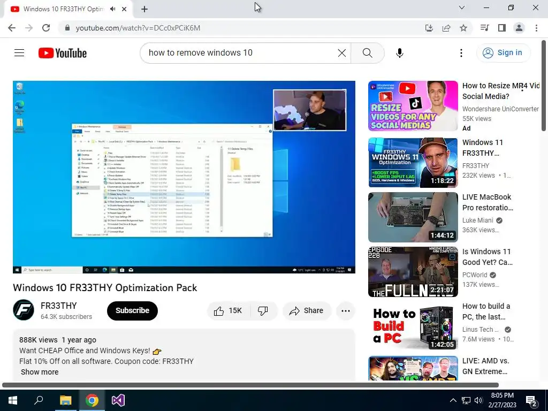Go back in the browser

pos(12,28)
